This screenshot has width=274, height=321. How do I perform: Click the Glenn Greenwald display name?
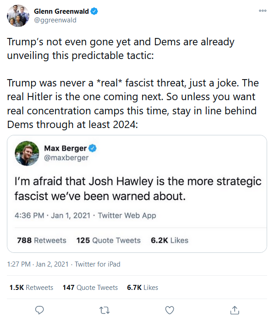click(x=61, y=11)
